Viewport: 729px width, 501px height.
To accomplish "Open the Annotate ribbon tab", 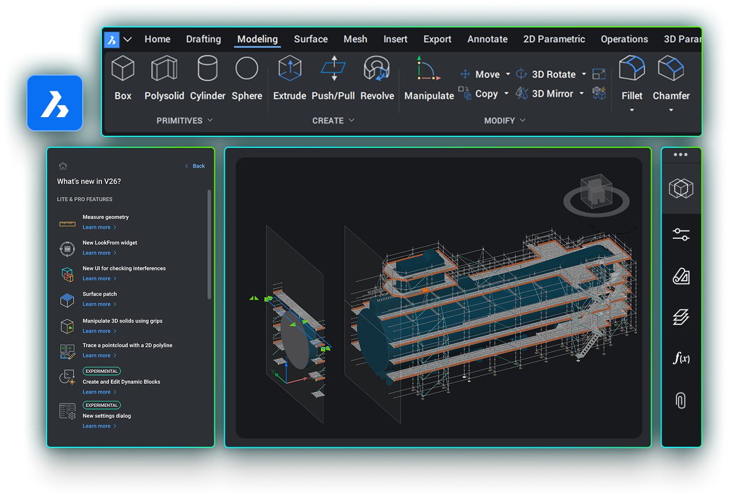I will 487,39.
